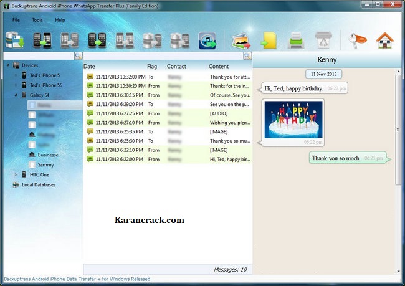Expand Ted's iPhone 5 node

coord(16,75)
